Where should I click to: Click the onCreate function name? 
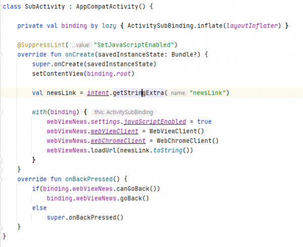[x=80, y=54]
